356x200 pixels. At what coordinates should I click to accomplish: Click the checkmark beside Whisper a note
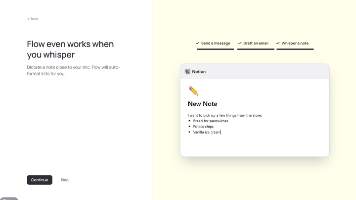click(x=278, y=43)
